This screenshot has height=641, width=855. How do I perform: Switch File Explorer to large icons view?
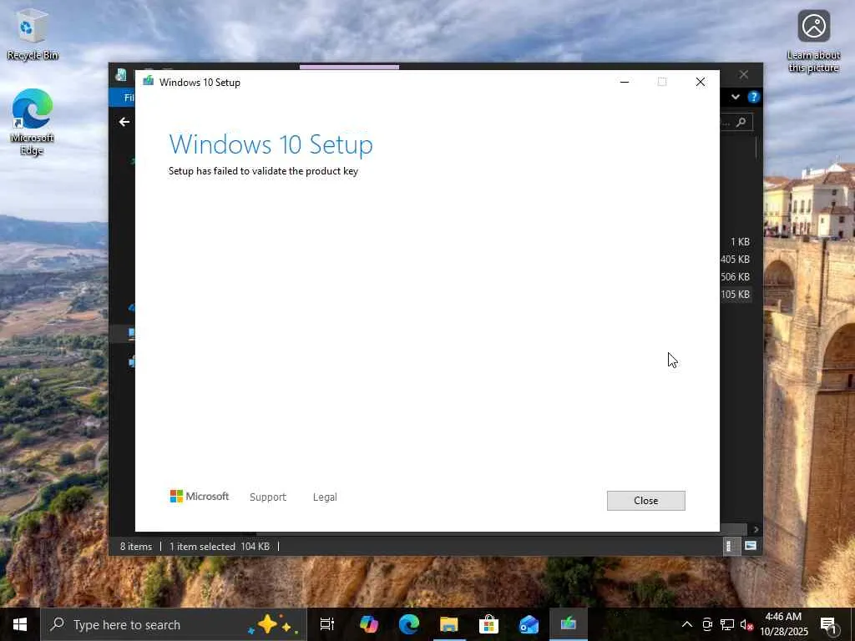tap(751, 546)
